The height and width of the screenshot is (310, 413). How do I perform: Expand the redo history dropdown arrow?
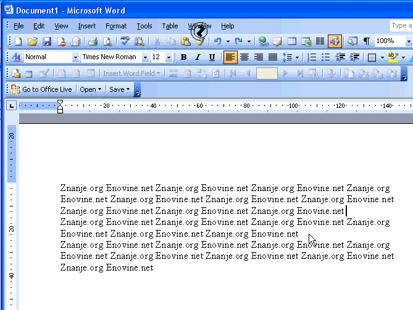[x=249, y=41]
